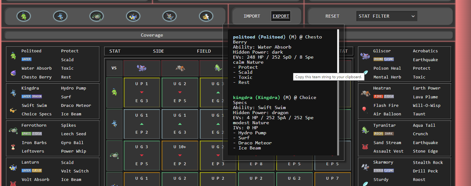This screenshot has height=186, width=471.
Task: Switch to the FIELD tab
Action: 204,51
